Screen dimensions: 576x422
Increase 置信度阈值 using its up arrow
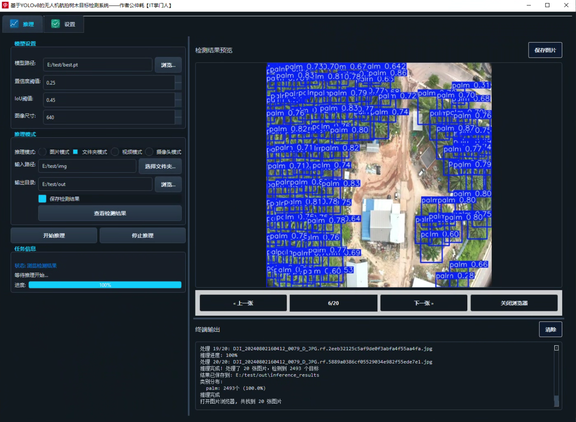[179, 79]
